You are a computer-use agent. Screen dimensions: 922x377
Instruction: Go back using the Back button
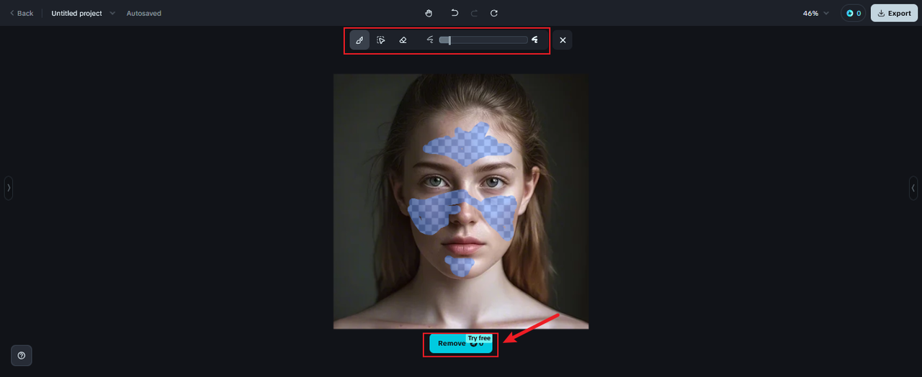pos(22,13)
